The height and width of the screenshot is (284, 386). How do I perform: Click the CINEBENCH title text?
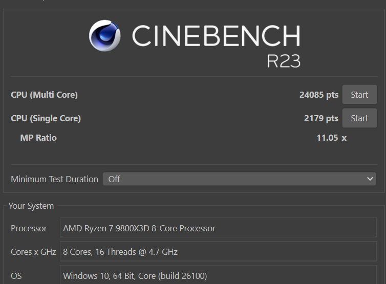pos(217,36)
